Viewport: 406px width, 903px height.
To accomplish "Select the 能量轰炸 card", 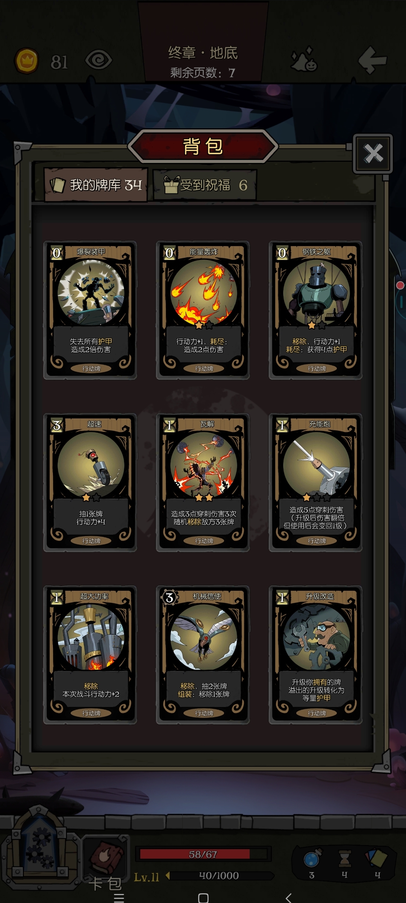I will click(x=203, y=310).
